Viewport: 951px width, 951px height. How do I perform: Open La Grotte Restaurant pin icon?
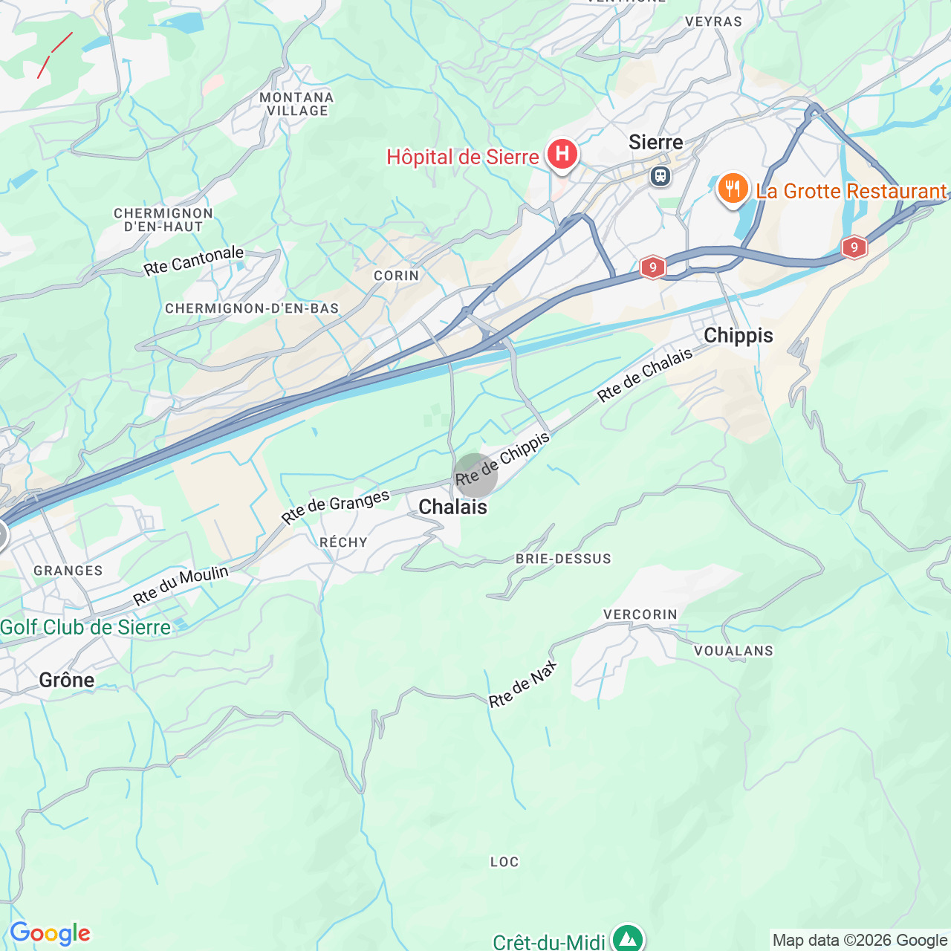pyautogui.click(x=733, y=190)
